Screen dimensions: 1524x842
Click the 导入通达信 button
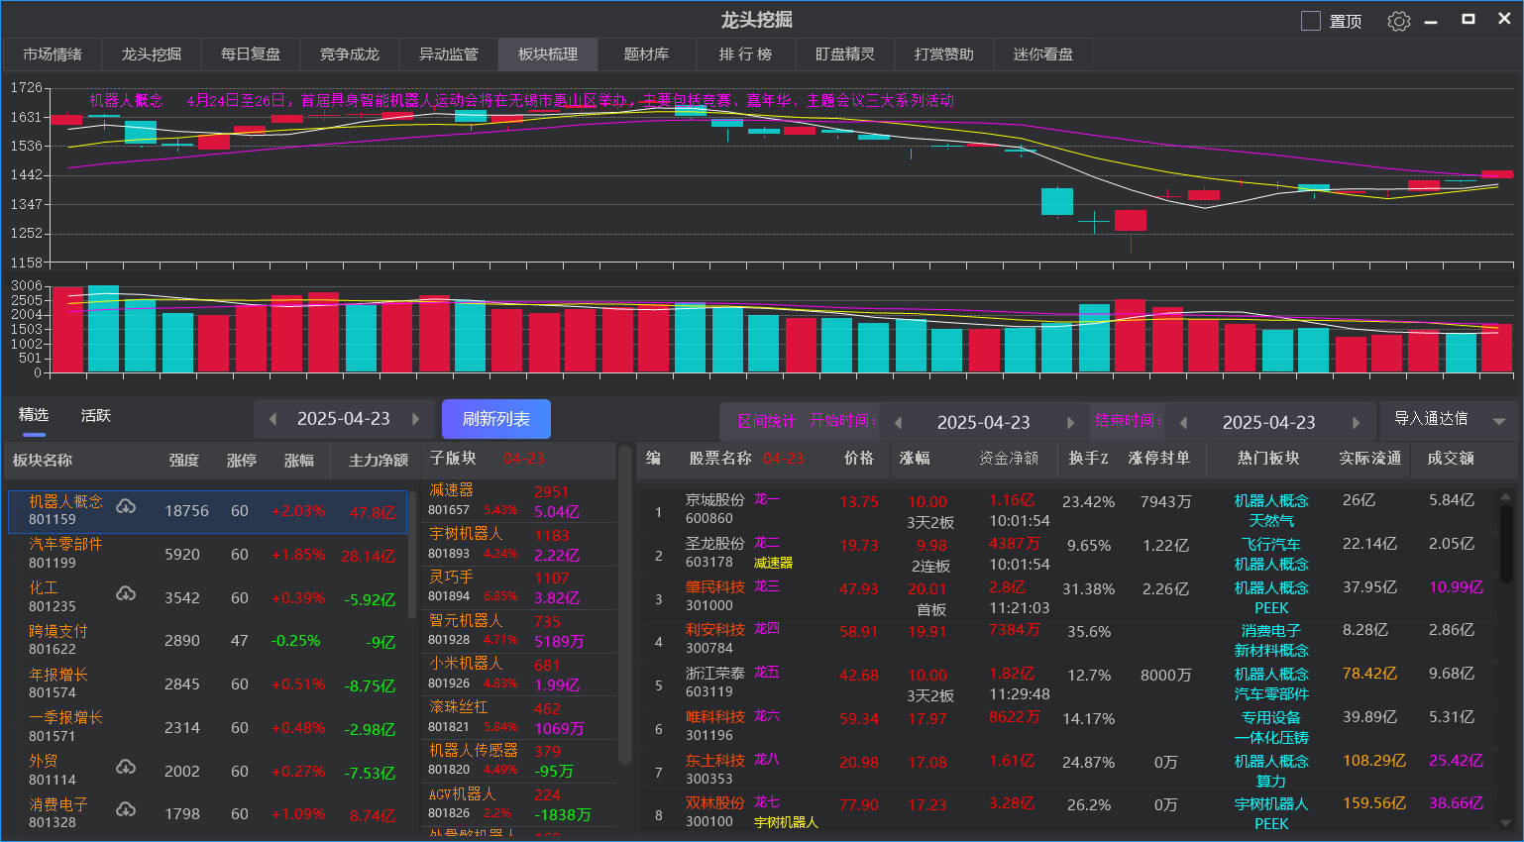[1431, 419]
